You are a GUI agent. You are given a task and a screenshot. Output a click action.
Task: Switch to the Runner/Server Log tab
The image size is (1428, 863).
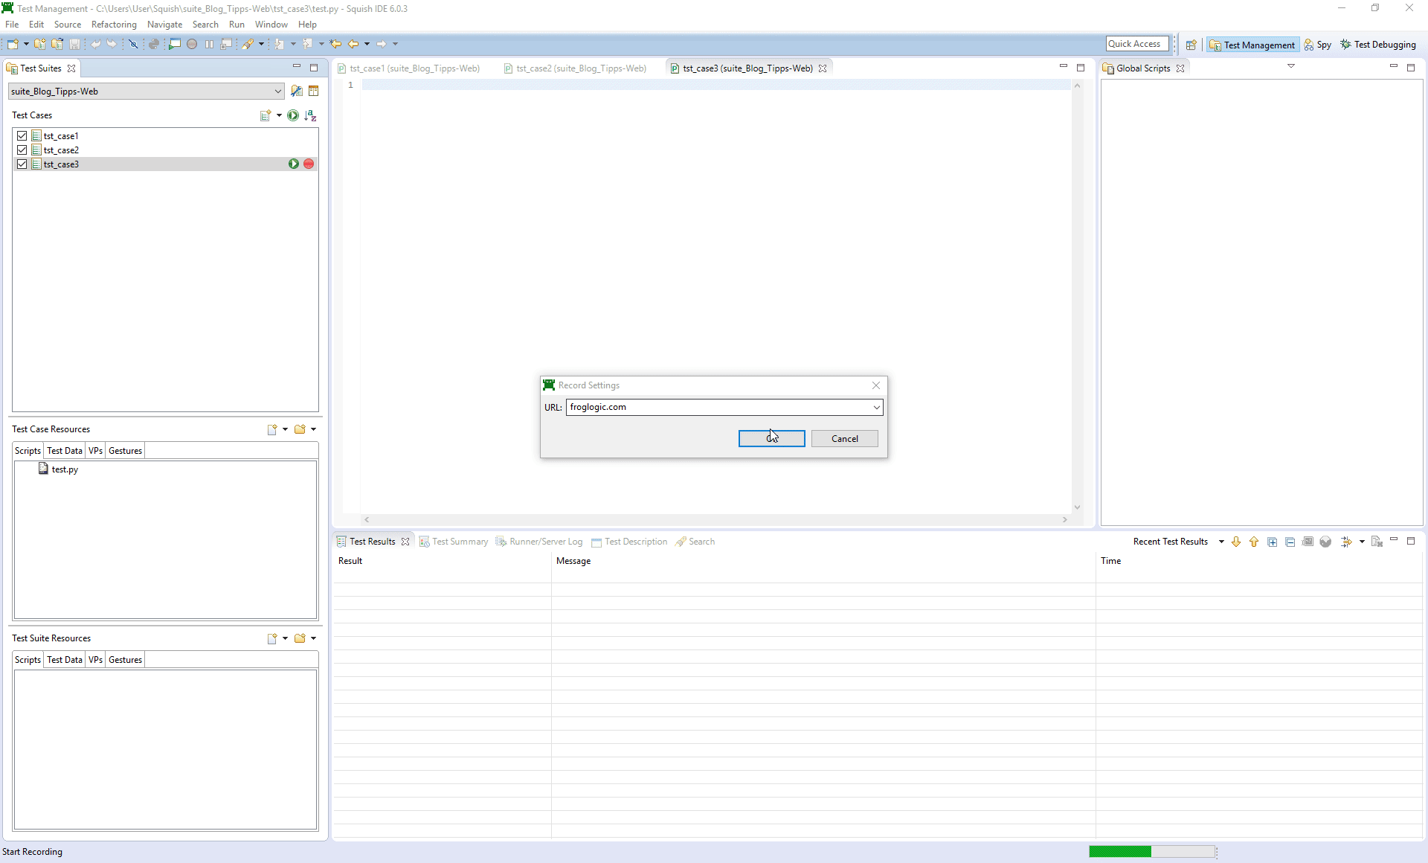pyautogui.click(x=545, y=542)
